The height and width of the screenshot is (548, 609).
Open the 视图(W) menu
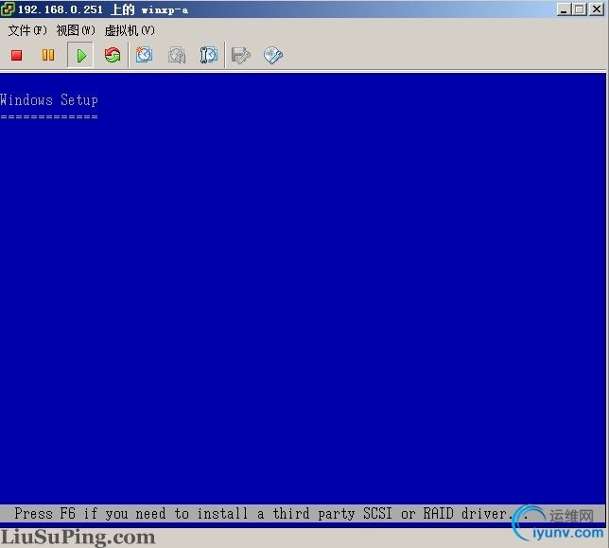76,30
